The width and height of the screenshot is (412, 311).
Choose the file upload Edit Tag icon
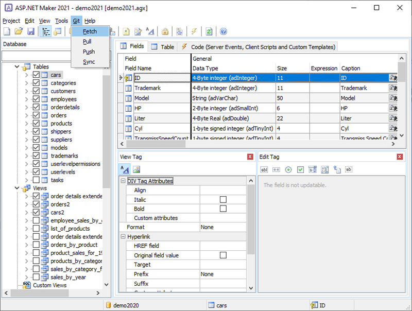pos(337,169)
